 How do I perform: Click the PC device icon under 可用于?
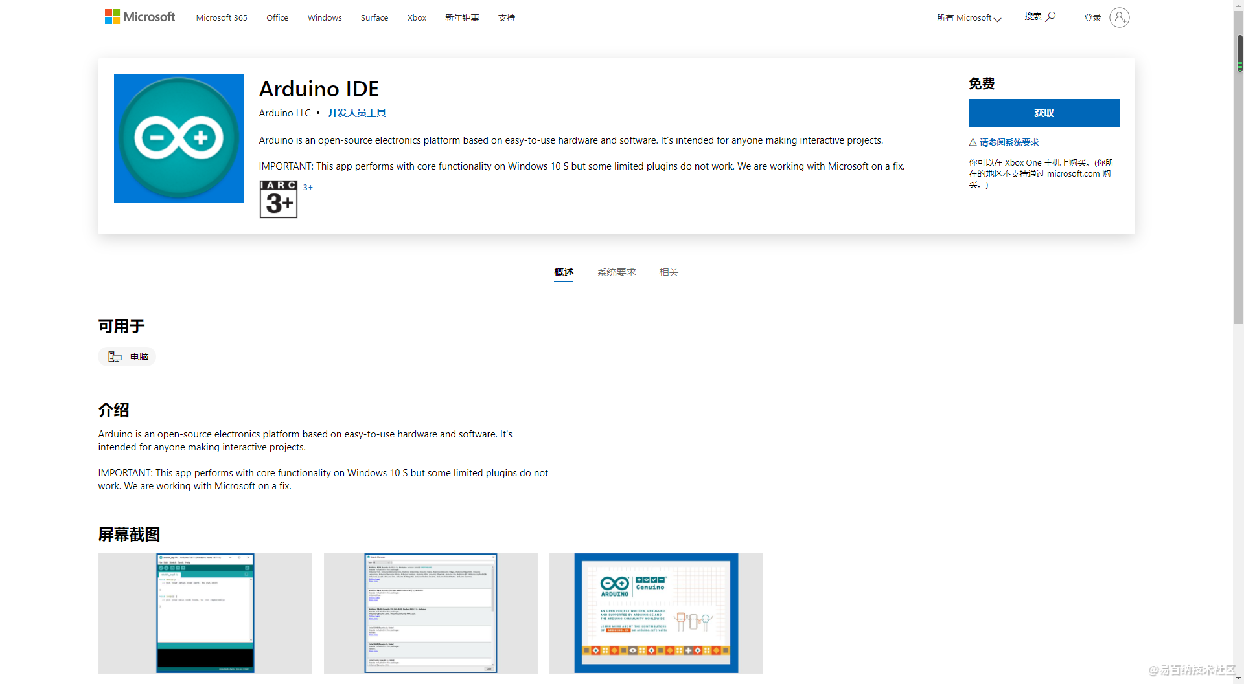click(115, 357)
